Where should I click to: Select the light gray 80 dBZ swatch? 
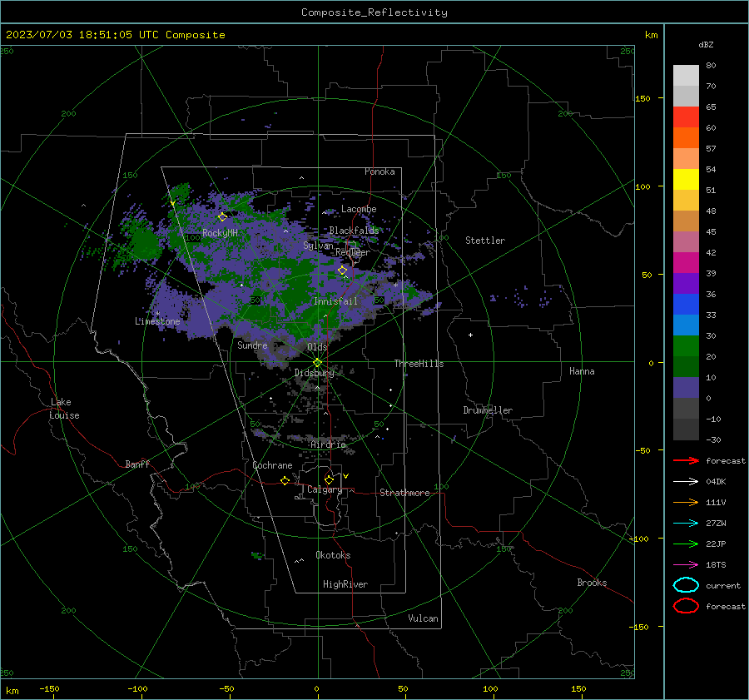(686, 75)
